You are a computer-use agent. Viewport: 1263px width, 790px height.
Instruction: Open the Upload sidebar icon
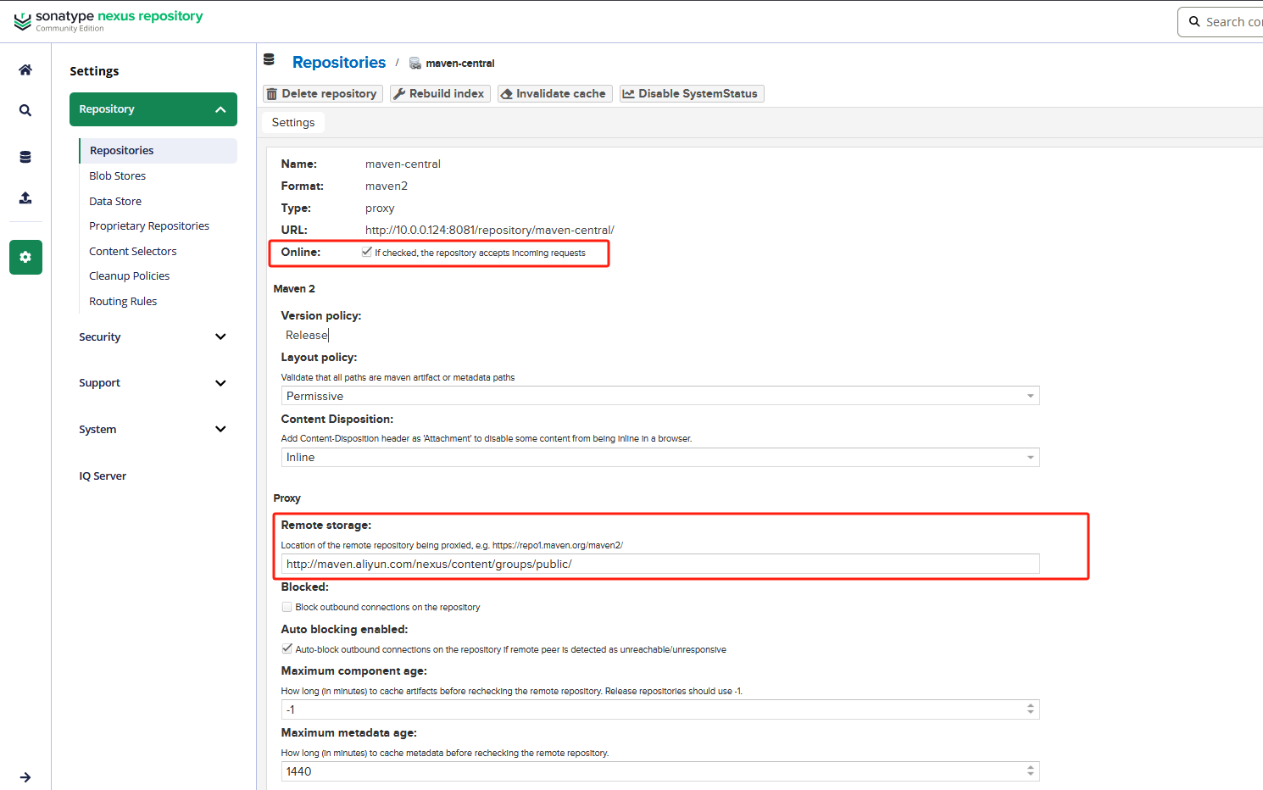[25, 197]
